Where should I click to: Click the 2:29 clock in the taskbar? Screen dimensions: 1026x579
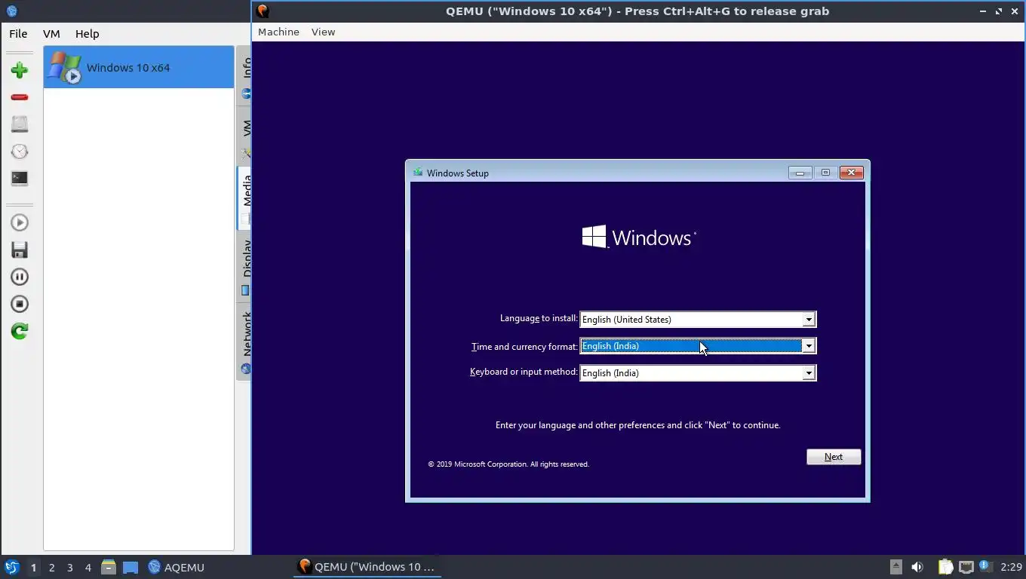coord(1011,567)
